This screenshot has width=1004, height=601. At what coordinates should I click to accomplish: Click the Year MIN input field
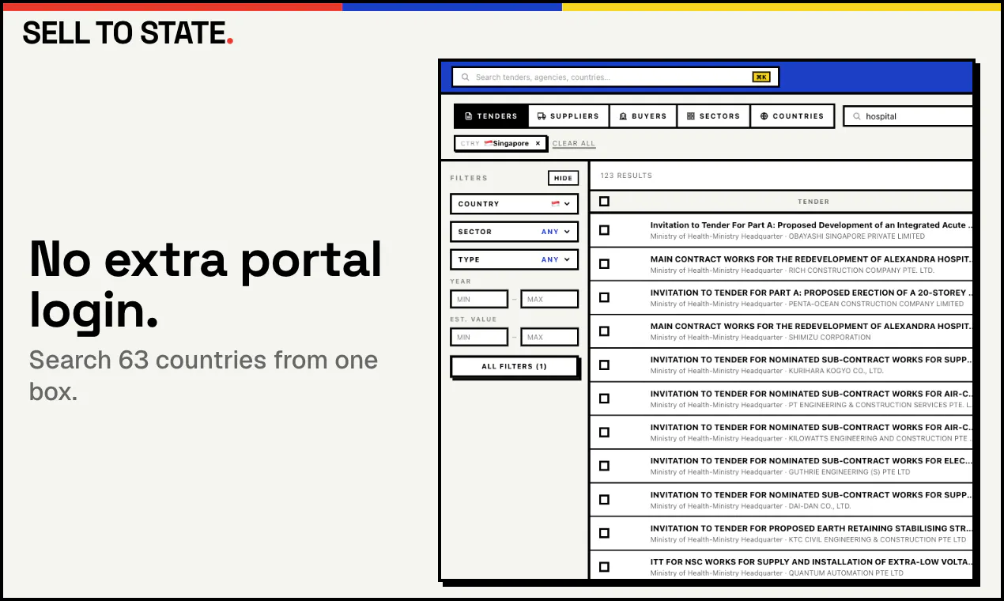coord(479,300)
